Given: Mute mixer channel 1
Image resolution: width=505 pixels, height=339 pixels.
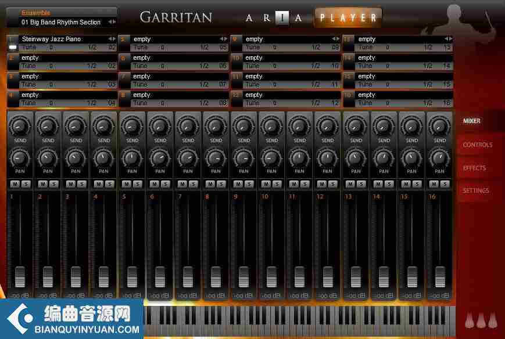Looking at the screenshot, I should tap(15, 184).
